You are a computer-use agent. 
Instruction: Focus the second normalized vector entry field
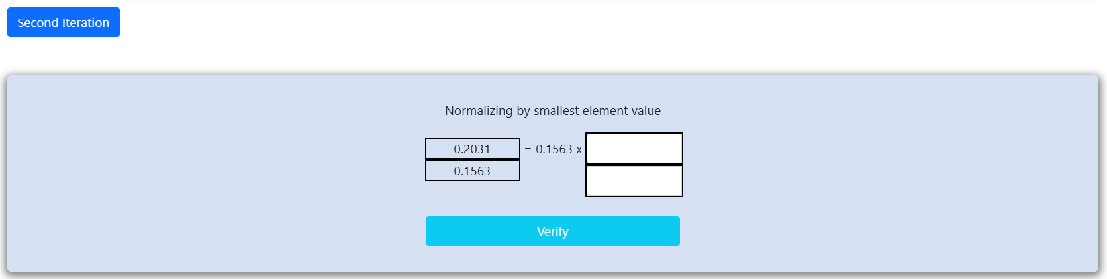634,180
